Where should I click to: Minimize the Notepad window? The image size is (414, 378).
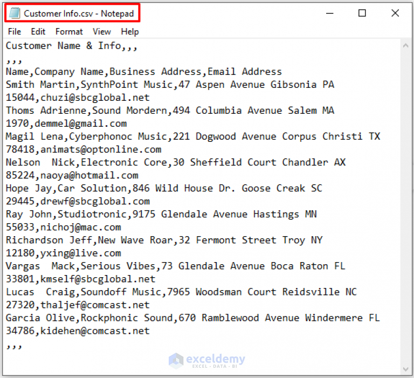coord(329,13)
